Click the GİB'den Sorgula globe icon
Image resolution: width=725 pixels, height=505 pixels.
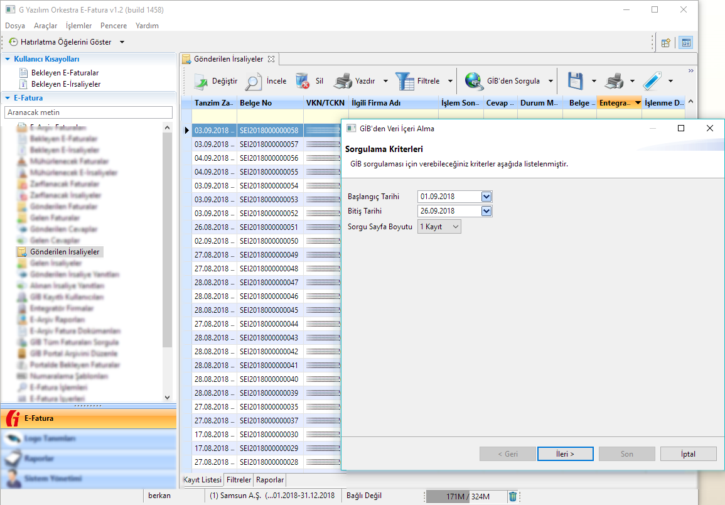pos(474,81)
